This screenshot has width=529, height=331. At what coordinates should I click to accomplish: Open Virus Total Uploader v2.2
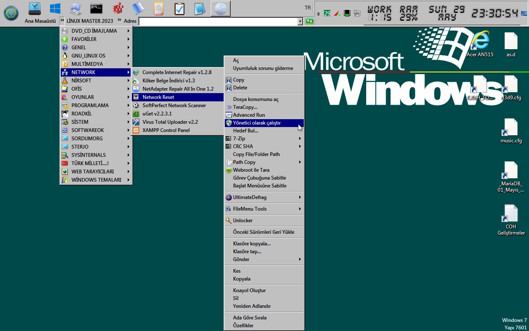tap(178, 122)
